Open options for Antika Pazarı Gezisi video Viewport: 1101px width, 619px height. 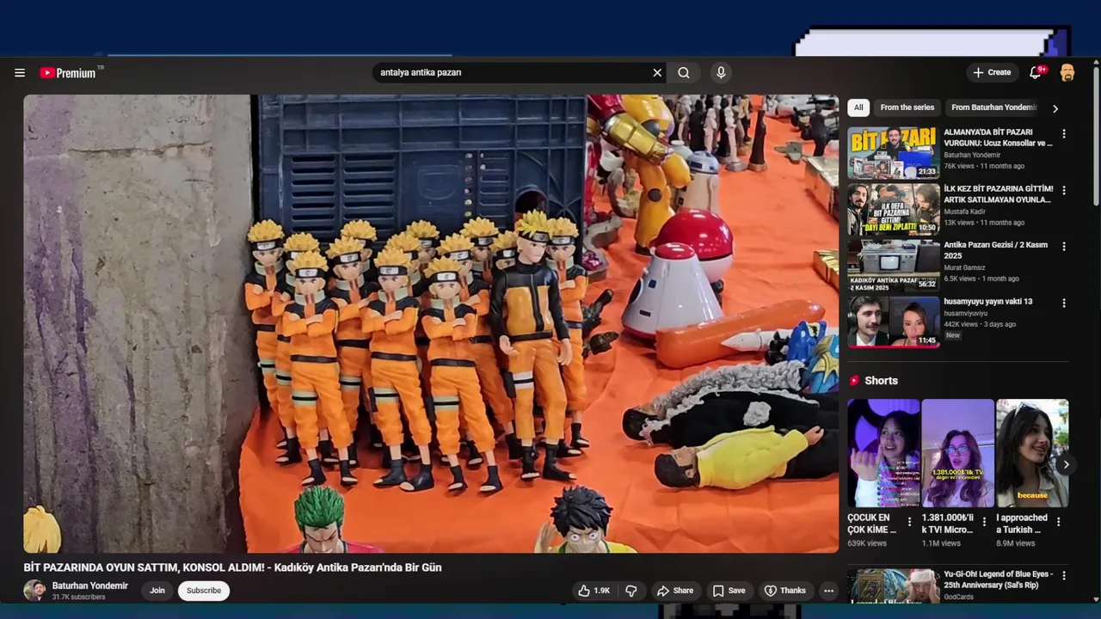(x=1064, y=247)
